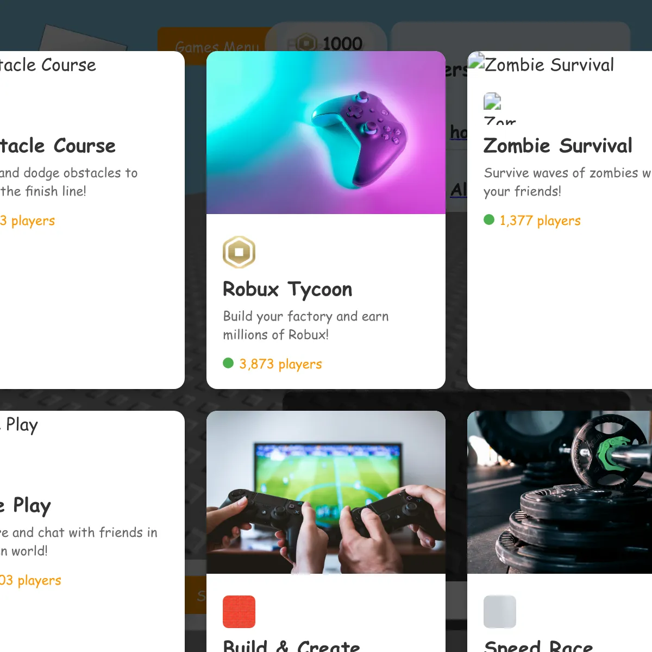Select the Zombie Survival game title
The height and width of the screenshot is (652, 652).
[x=558, y=146]
